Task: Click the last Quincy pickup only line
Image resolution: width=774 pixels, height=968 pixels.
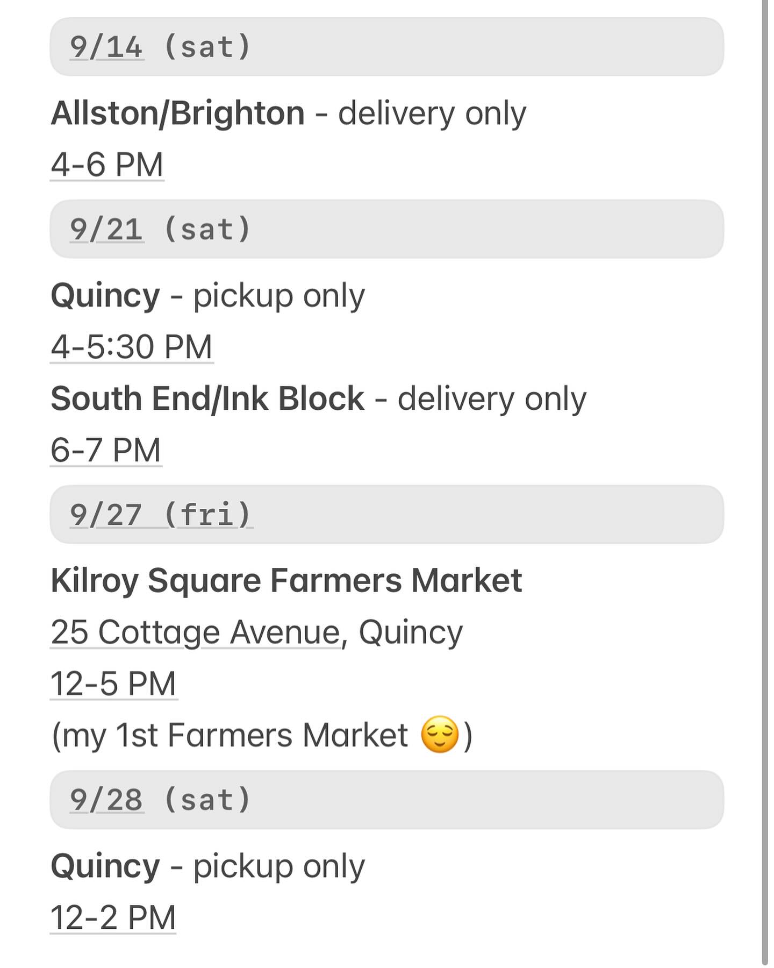Action: (208, 866)
